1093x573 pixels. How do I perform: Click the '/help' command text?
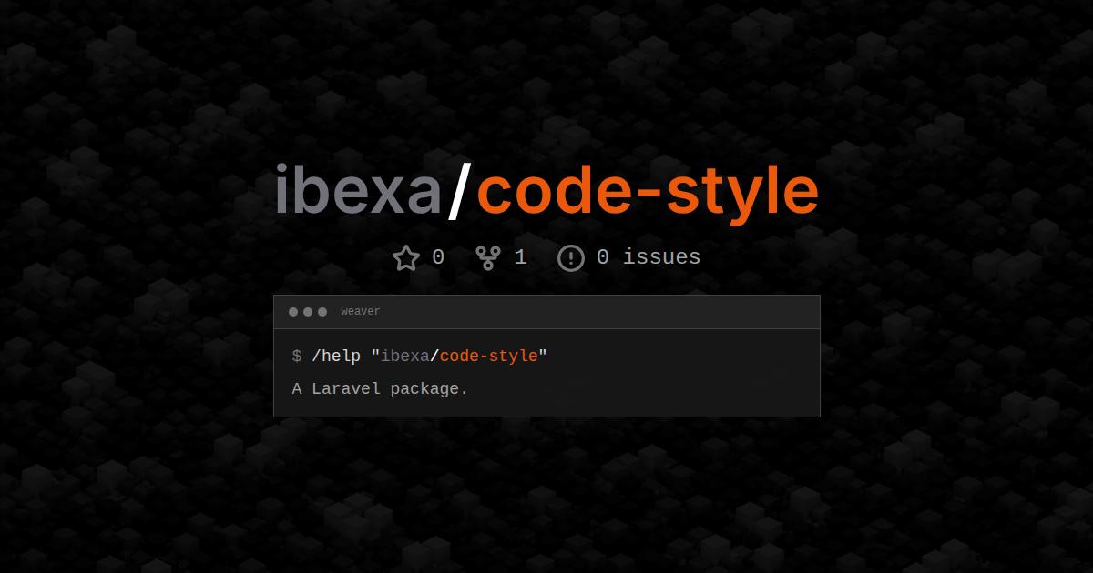337,356
